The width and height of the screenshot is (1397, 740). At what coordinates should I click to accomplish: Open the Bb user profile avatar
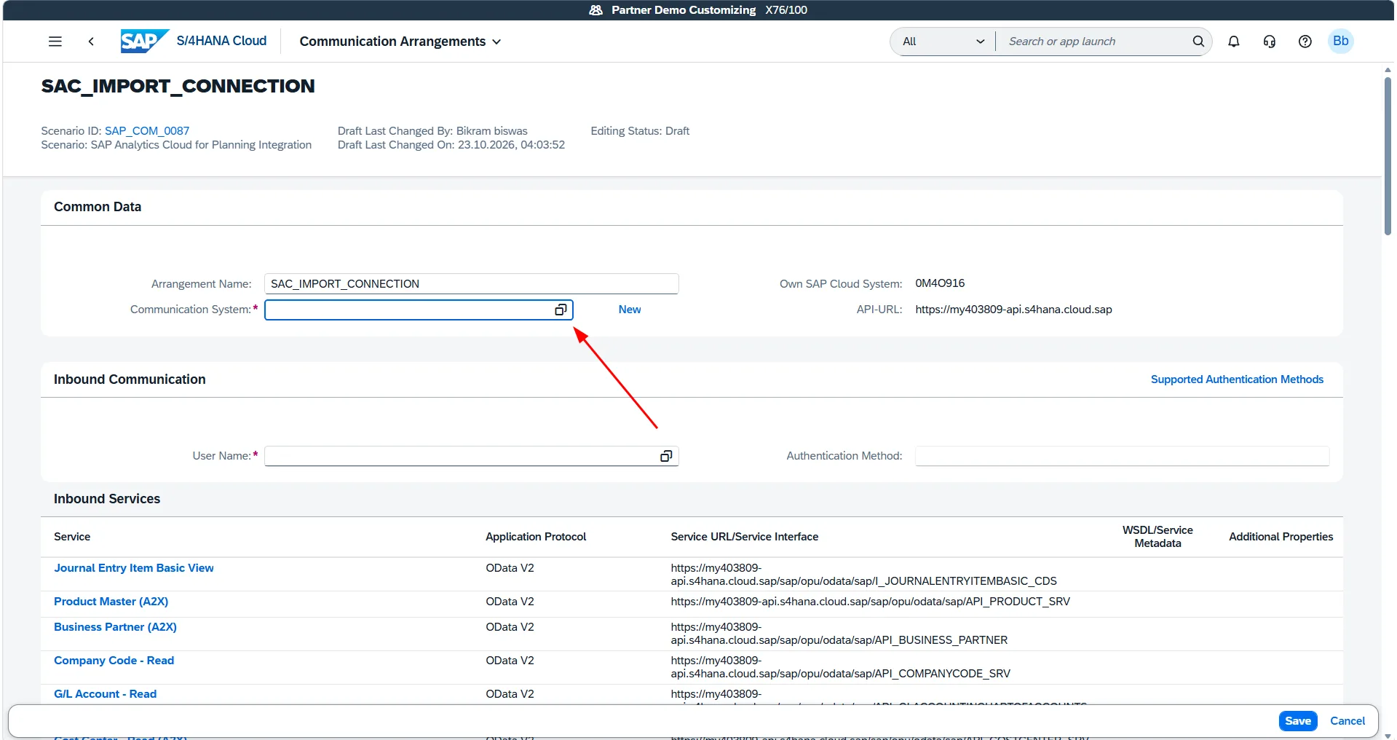click(1340, 41)
